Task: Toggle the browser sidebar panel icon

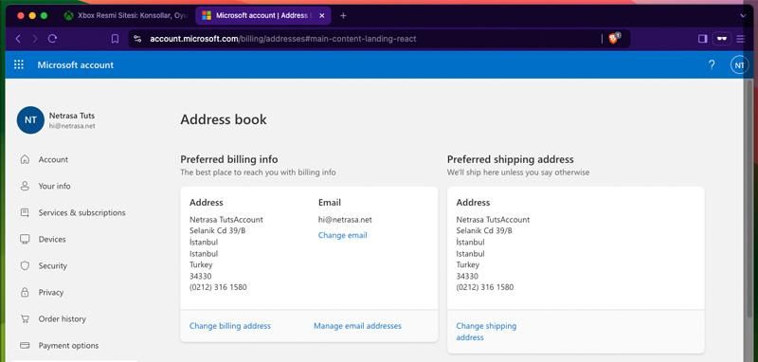Action: pyautogui.click(x=703, y=39)
